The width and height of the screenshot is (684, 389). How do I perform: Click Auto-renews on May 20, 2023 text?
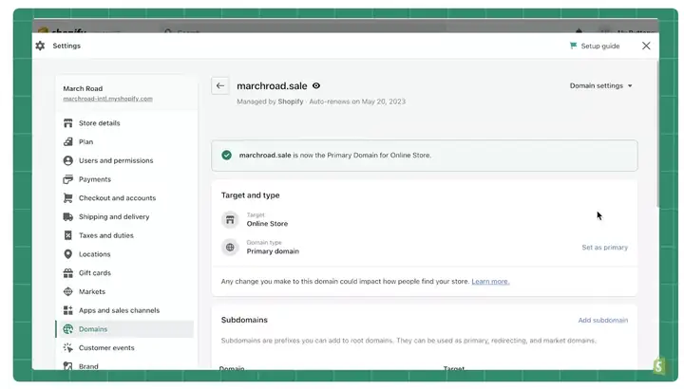[x=357, y=102]
